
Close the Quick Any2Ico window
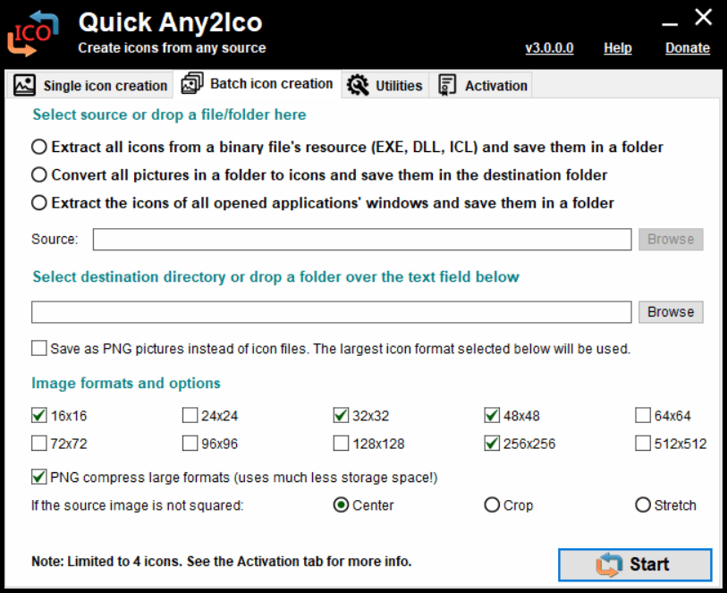[704, 18]
